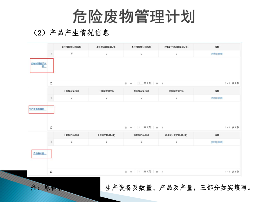Previous page arrow of 生产设备 table

(131, 127)
